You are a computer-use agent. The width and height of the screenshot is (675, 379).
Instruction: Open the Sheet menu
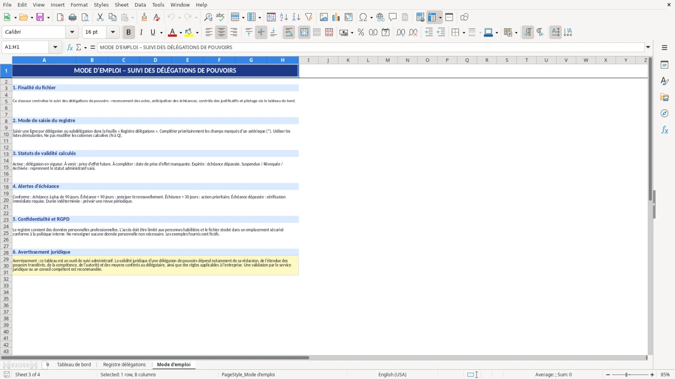(121, 5)
